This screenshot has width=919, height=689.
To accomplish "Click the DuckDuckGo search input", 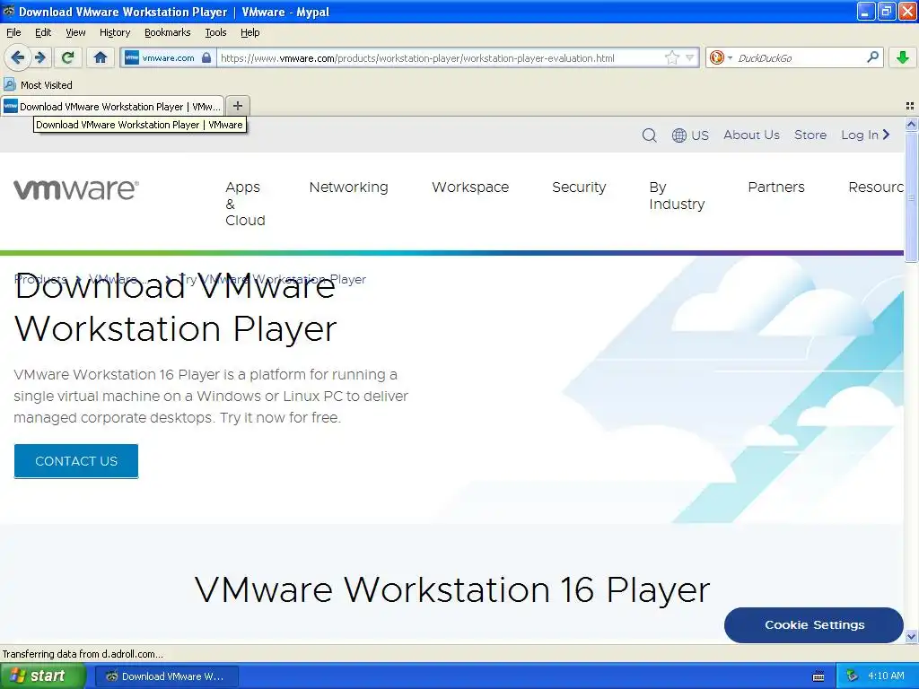I will click(798, 58).
